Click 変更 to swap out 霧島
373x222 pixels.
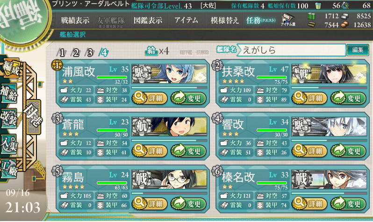pyautogui.click(x=188, y=203)
